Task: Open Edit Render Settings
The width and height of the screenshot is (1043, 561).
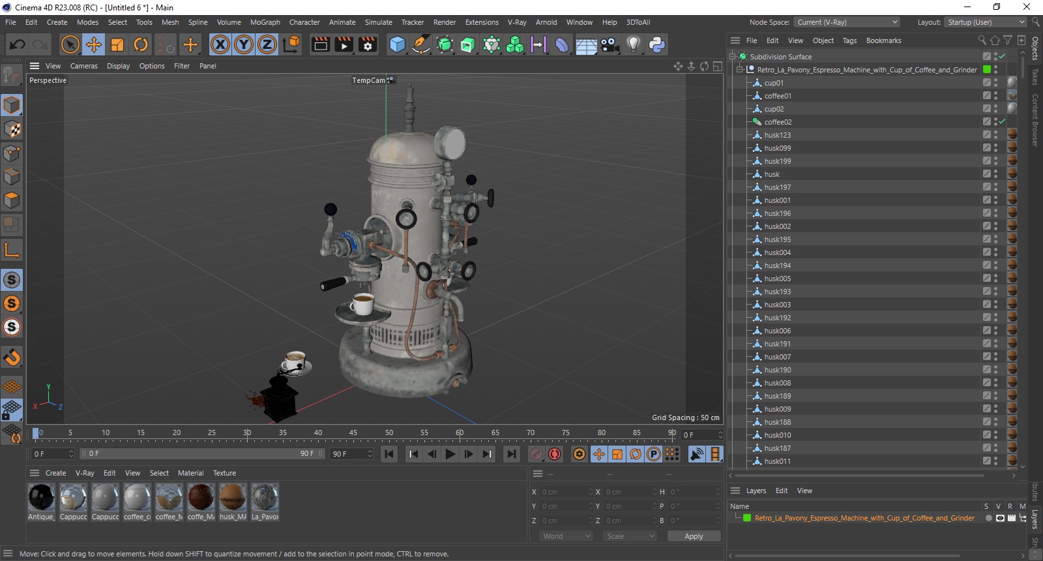Action: click(x=368, y=44)
